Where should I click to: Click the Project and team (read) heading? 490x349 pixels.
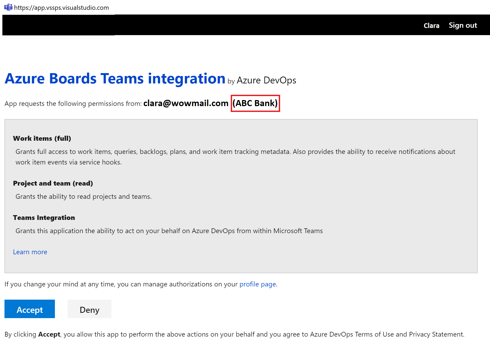[53, 183]
